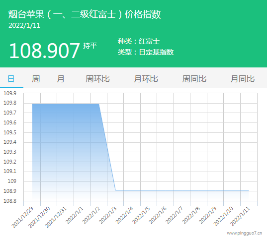Open the 月同比 tab
This screenshot has height=237, width=267.
pyautogui.click(x=243, y=79)
